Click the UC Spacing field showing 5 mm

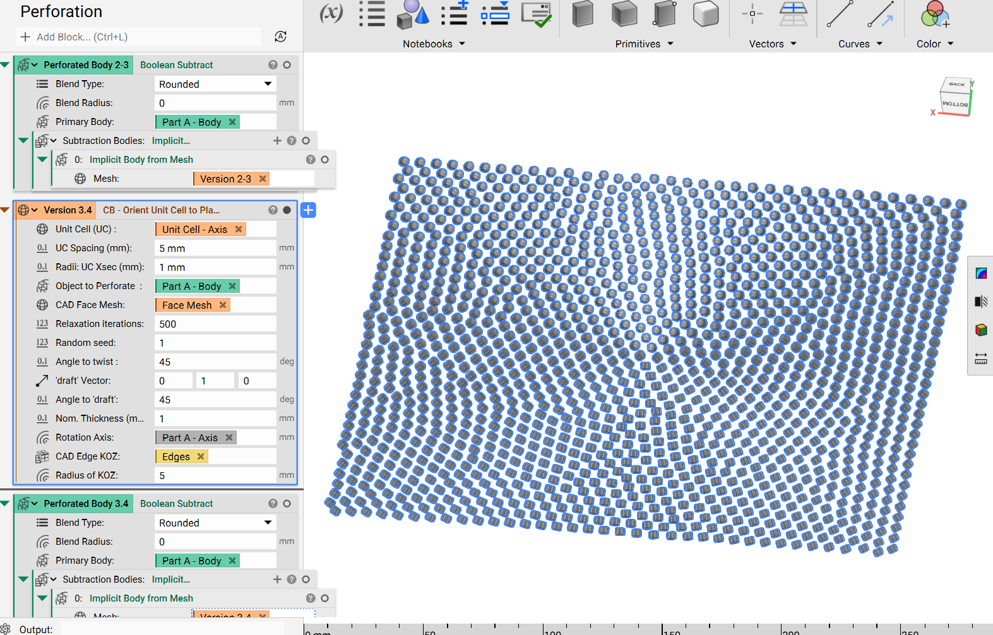pos(215,248)
